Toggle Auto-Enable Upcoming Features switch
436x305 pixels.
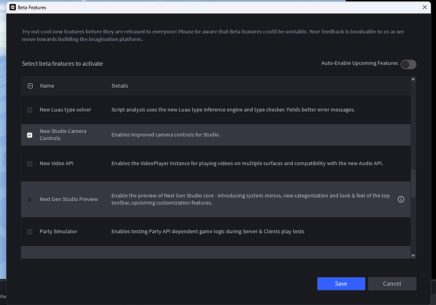(x=408, y=64)
